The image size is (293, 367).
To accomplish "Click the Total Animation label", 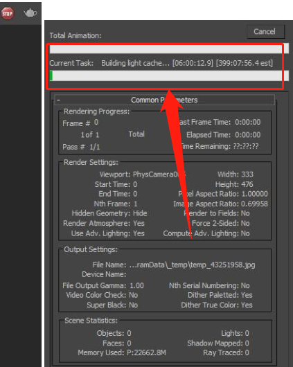I will pyautogui.click(x=76, y=35).
